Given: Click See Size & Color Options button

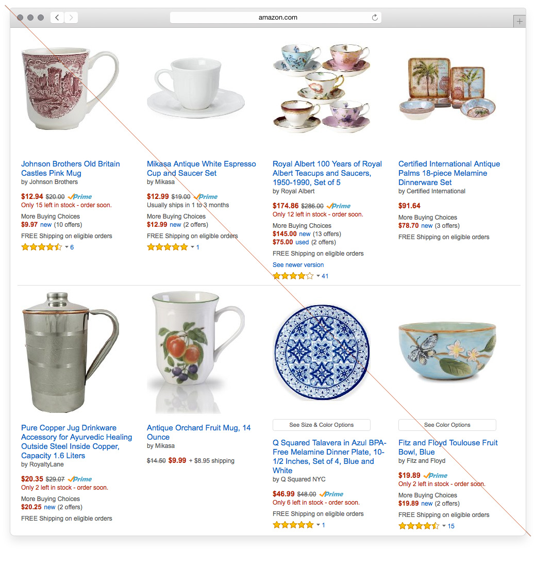Looking at the screenshot, I should coord(322,425).
